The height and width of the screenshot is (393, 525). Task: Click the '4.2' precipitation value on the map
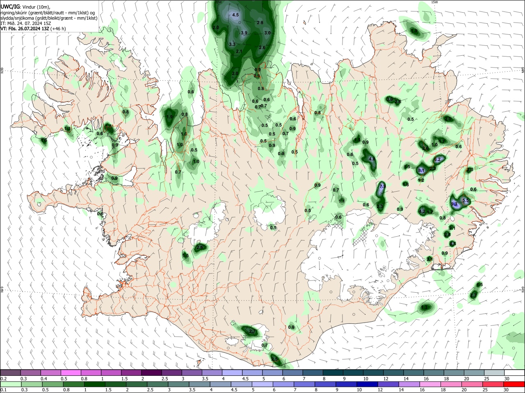tap(422, 212)
